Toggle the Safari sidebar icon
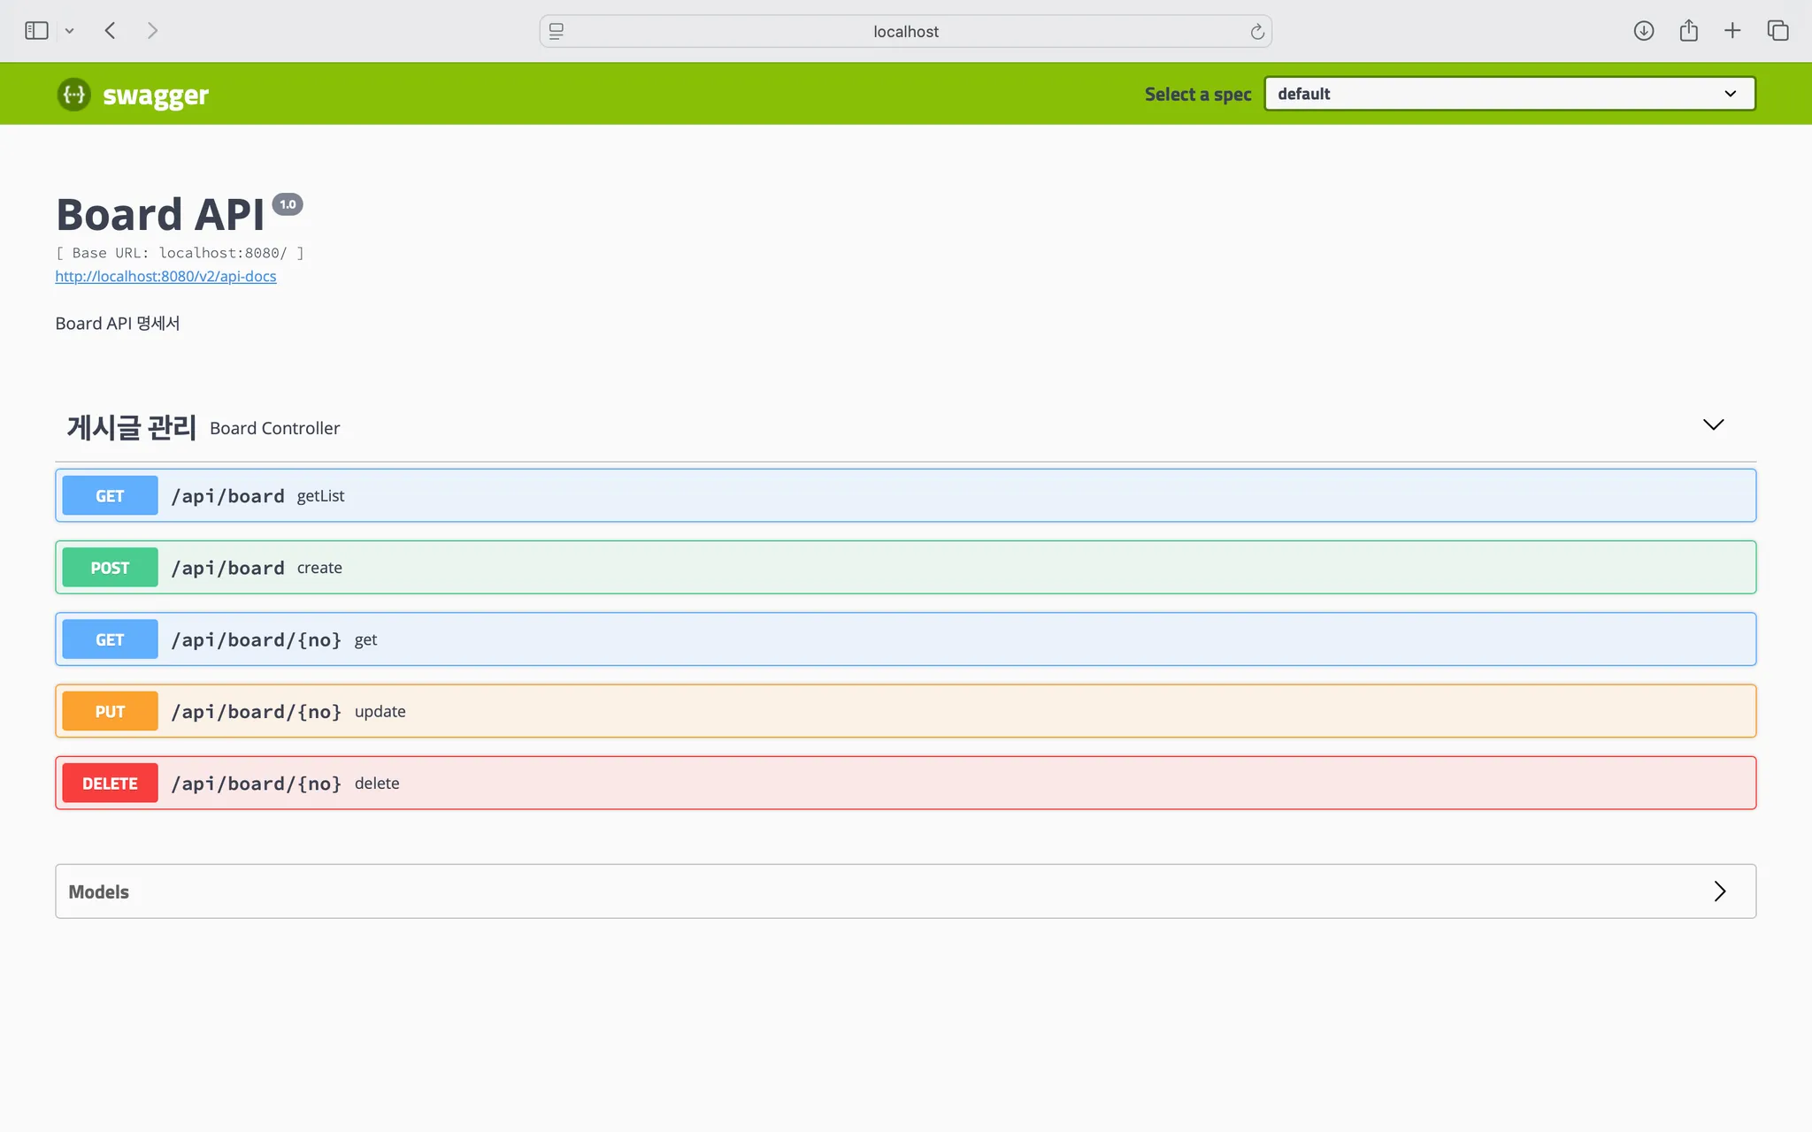The height and width of the screenshot is (1132, 1812). click(x=36, y=31)
